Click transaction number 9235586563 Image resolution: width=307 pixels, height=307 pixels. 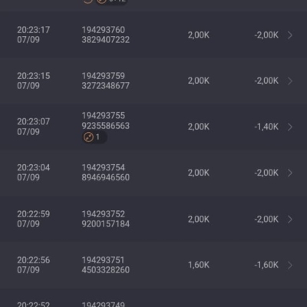(106, 126)
